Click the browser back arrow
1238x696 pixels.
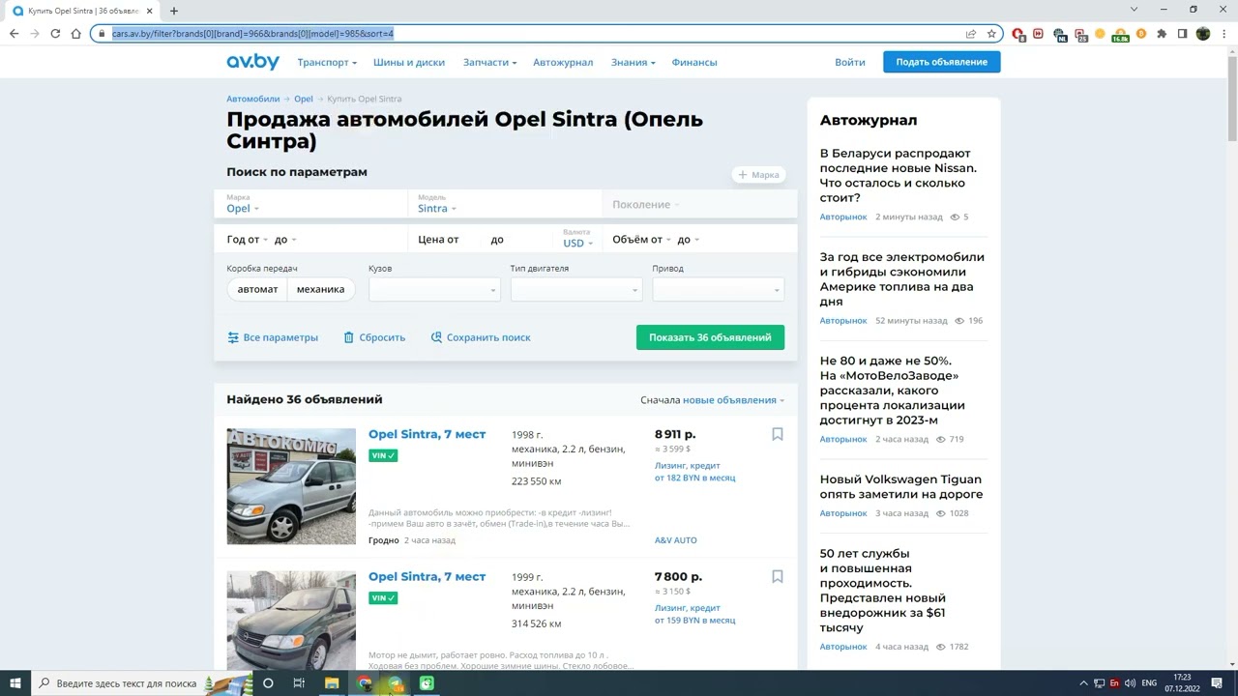14,34
